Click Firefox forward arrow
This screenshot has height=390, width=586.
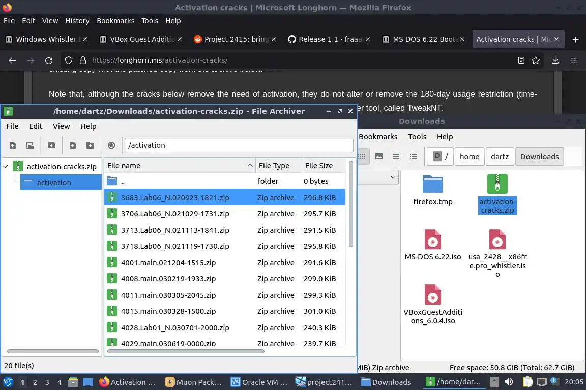[x=31, y=60]
